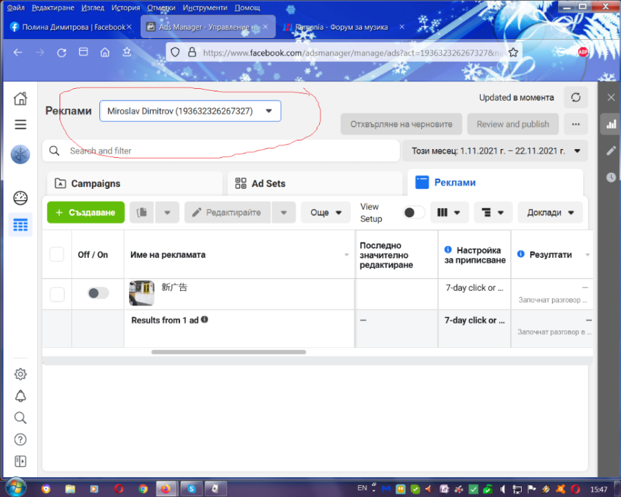Switch to the Форум за музика browser tab
The image size is (621, 497).
tap(344, 27)
